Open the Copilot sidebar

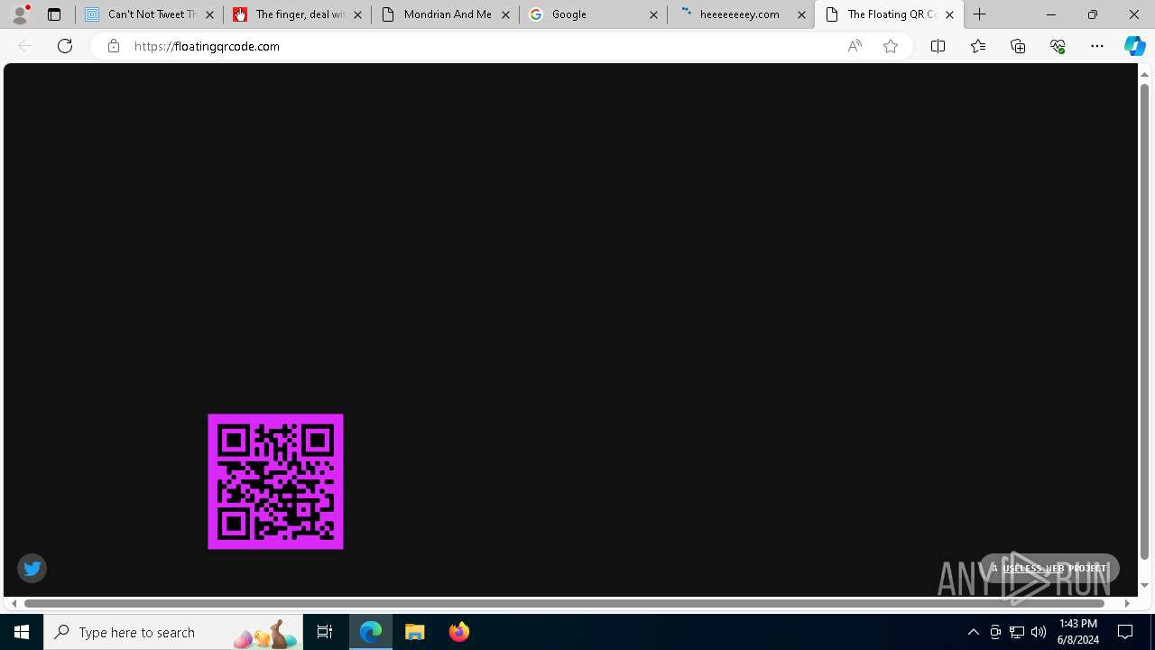point(1134,46)
